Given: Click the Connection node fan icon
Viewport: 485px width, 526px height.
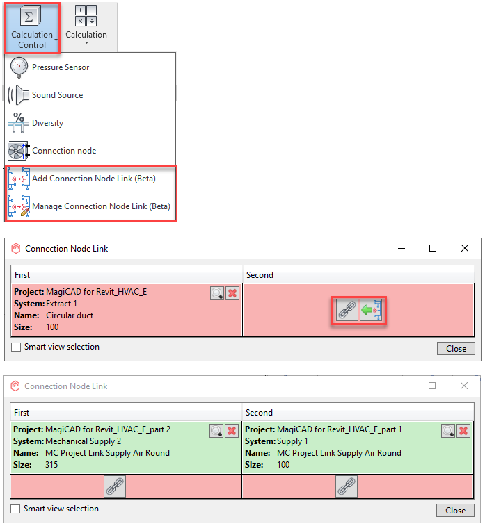Looking at the screenshot, I should pos(19,151).
